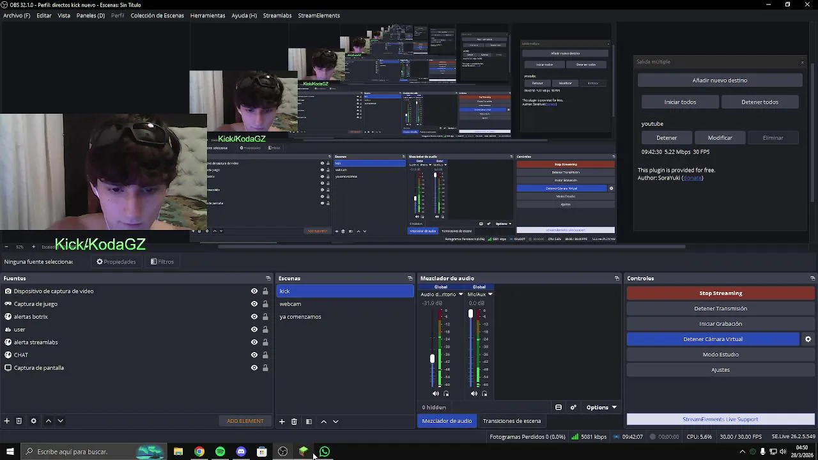Open WhatsApp from the taskbar
Screen dimensions: 818x460
click(325, 452)
